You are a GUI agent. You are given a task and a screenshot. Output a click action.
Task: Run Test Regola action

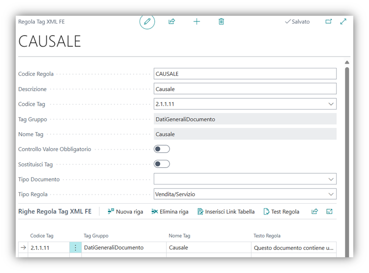(281, 212)
